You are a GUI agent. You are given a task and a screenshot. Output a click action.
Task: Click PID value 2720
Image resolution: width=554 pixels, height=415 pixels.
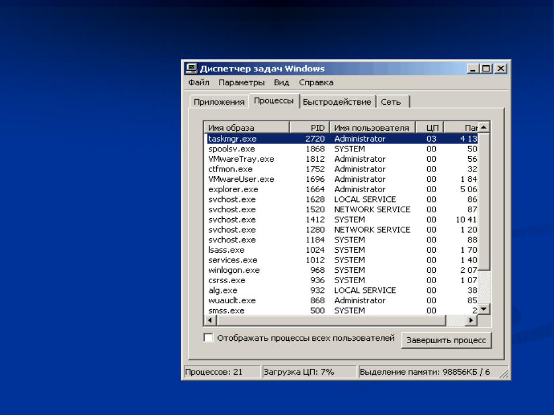point(315,139)
